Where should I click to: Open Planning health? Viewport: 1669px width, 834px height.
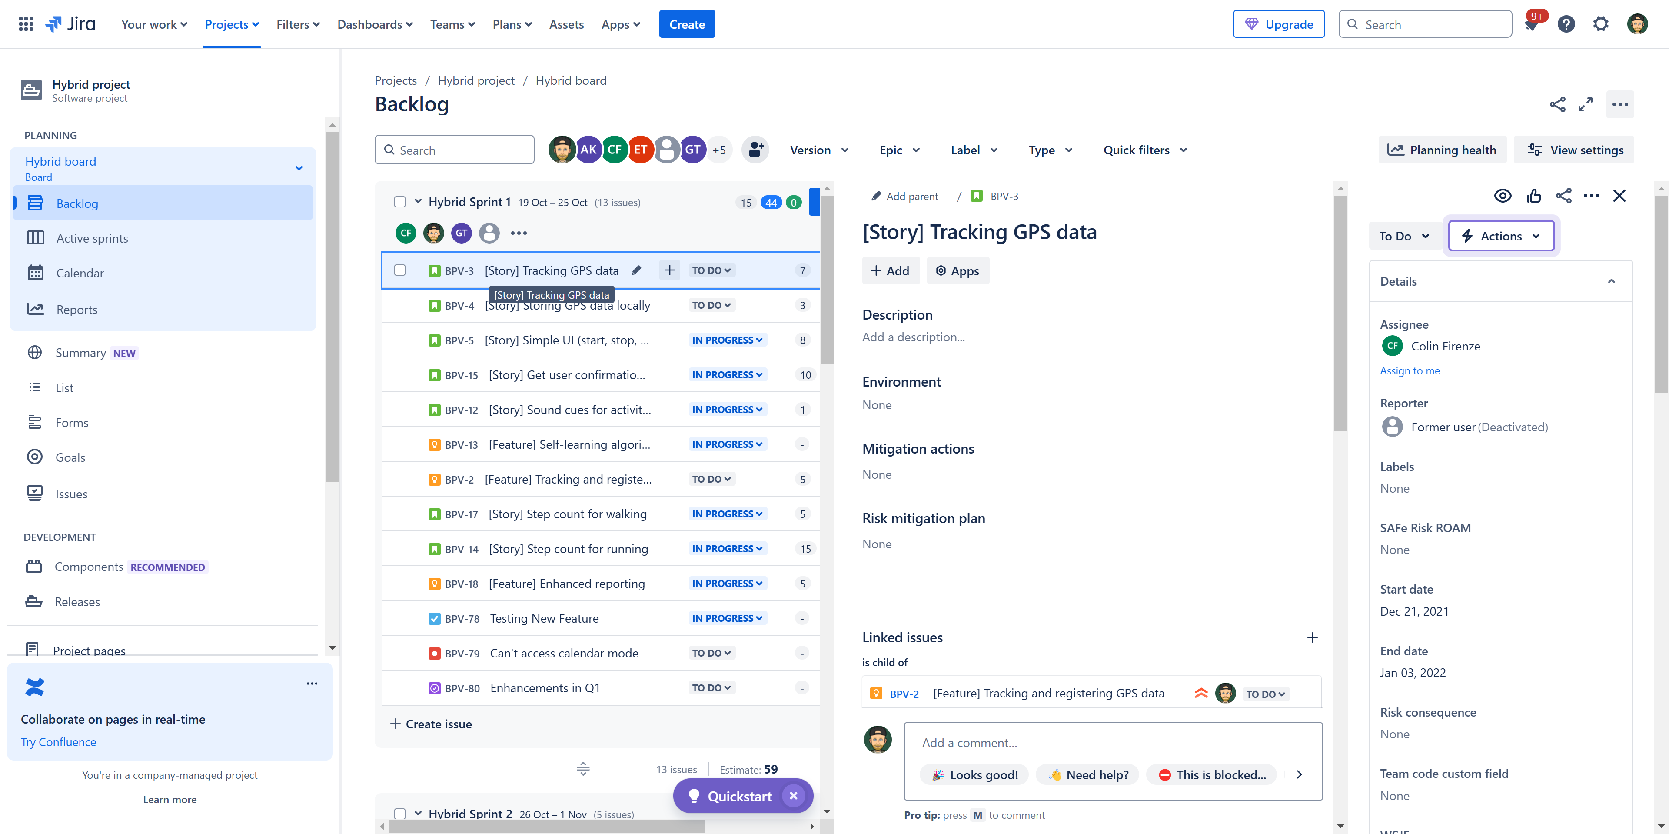1442,150
